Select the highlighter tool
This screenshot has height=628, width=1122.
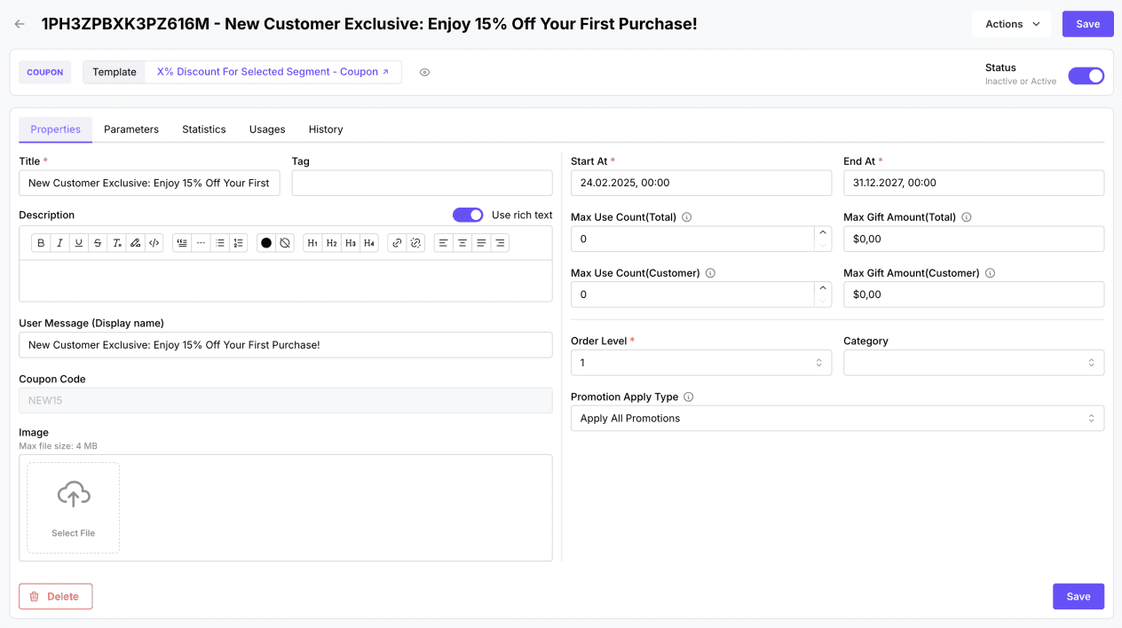click(135, 243)
